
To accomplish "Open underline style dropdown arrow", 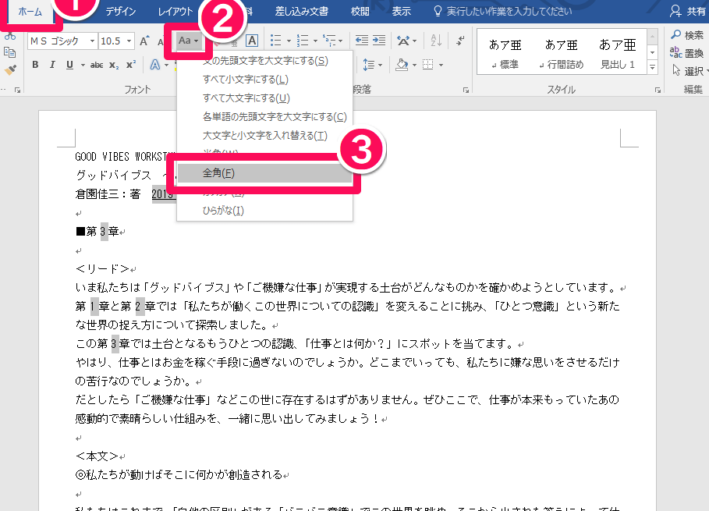I will point(83,65).
